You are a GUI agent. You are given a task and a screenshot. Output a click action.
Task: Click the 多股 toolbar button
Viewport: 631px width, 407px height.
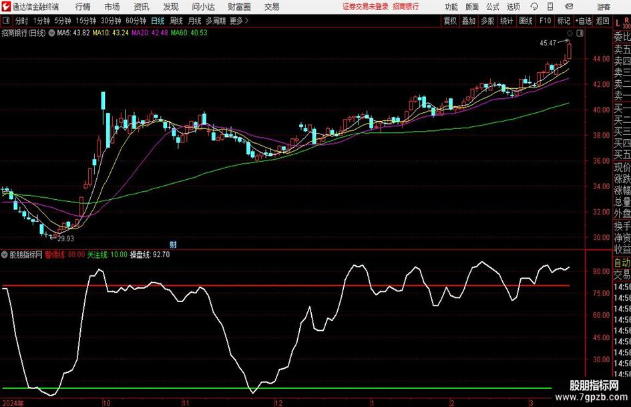point(487,21)
